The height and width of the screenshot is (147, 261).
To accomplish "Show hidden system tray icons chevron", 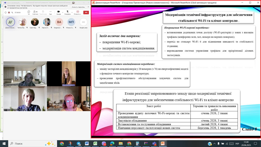I will [215, 144].
